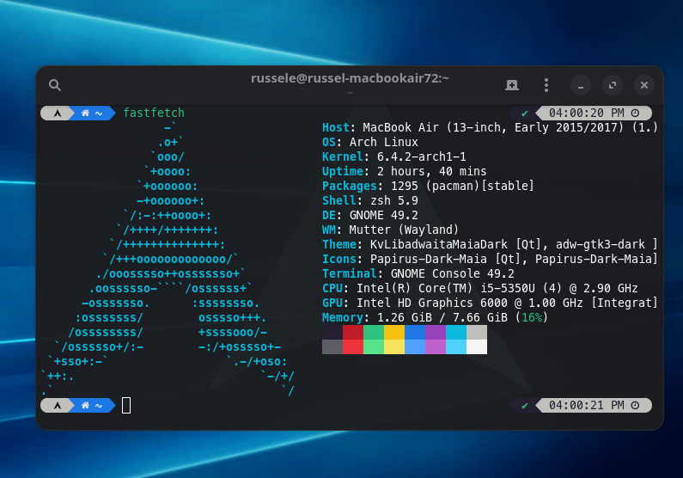Viewport: 683px width, 478px height.
Task: Click the light gray swatch in top row
Action: tap(477, 333)
